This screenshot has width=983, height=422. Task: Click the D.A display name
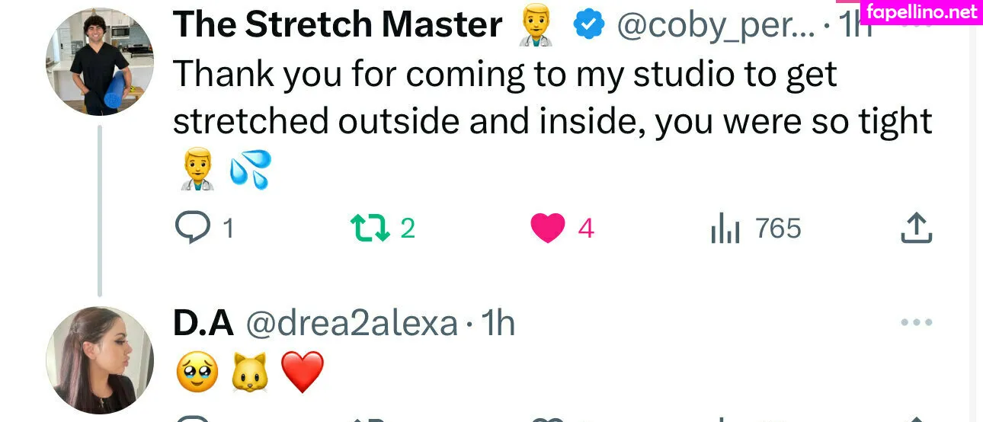[x=203, y=323]
